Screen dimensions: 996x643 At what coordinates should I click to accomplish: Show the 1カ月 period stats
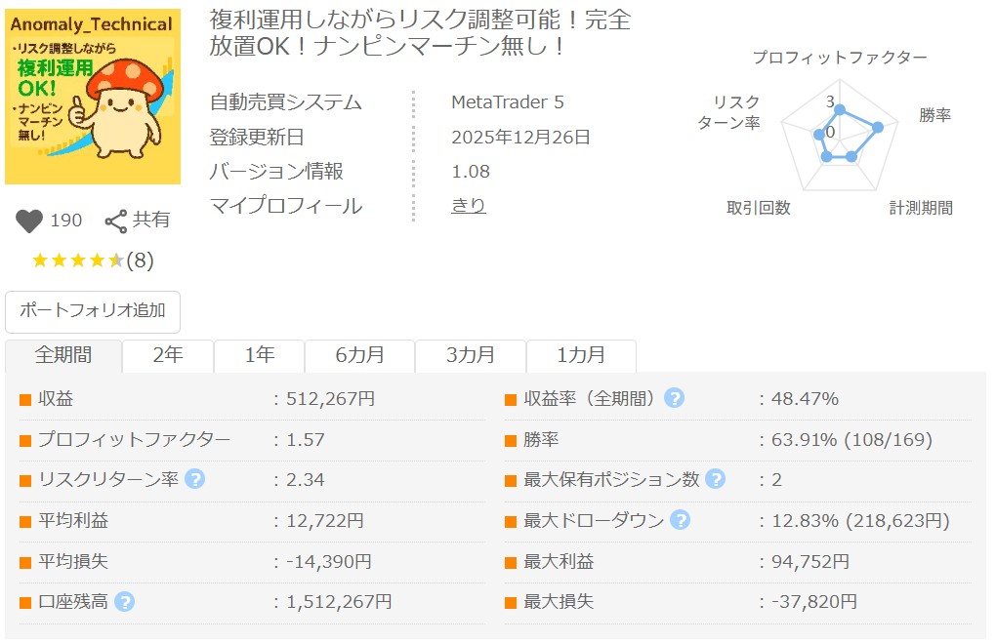pyautogui.click(x=581, y=355)
